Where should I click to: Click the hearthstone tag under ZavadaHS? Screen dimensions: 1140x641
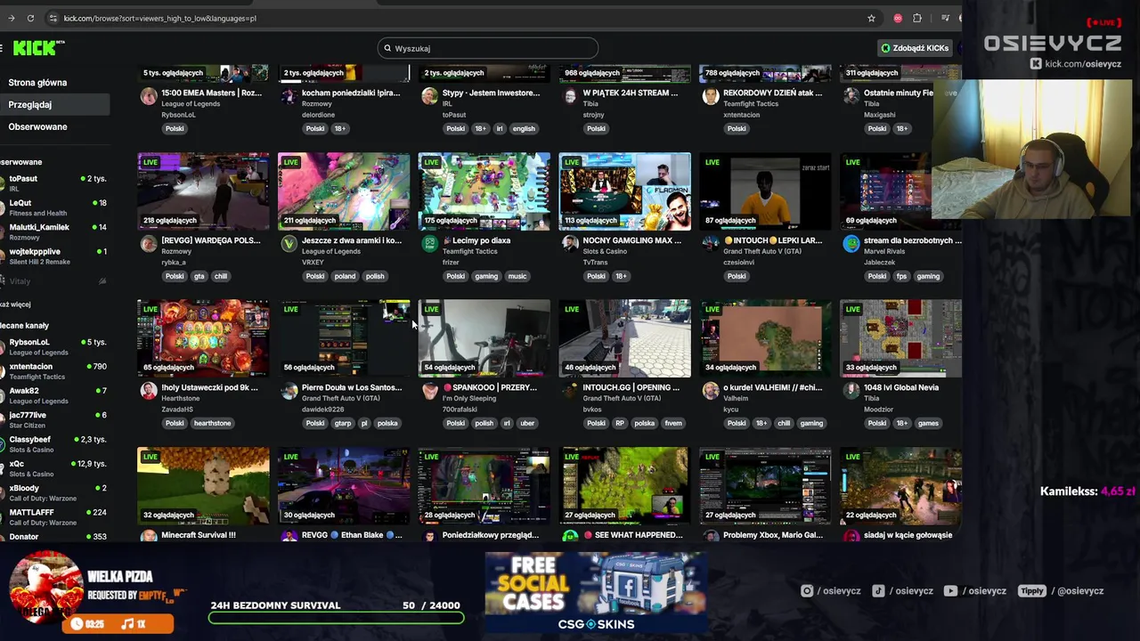[212, 423]
